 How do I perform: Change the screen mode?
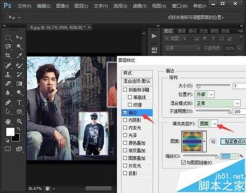point(19,149)
